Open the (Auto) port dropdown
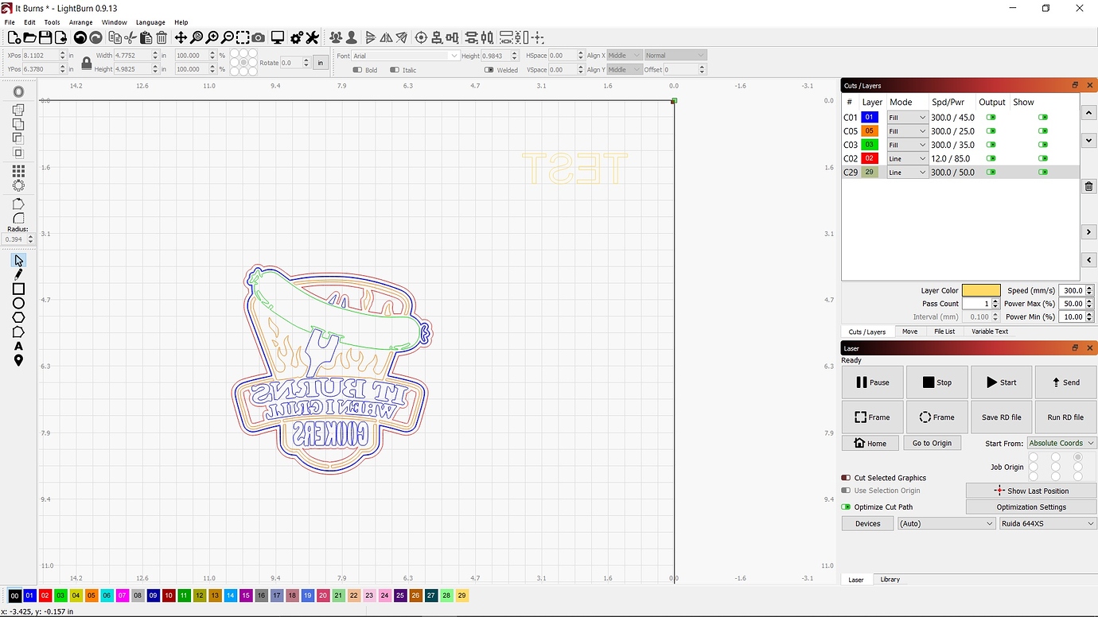 click(946, 523)
